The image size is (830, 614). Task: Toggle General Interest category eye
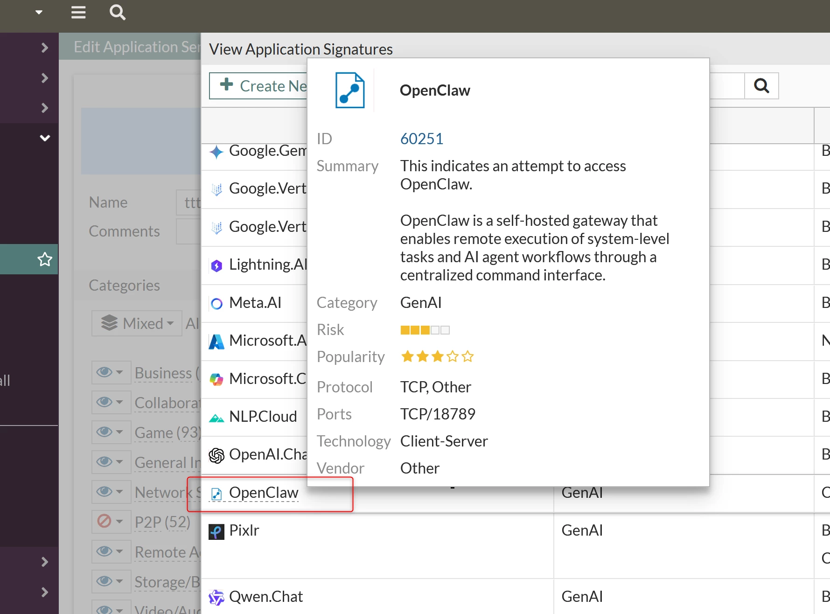111,462
